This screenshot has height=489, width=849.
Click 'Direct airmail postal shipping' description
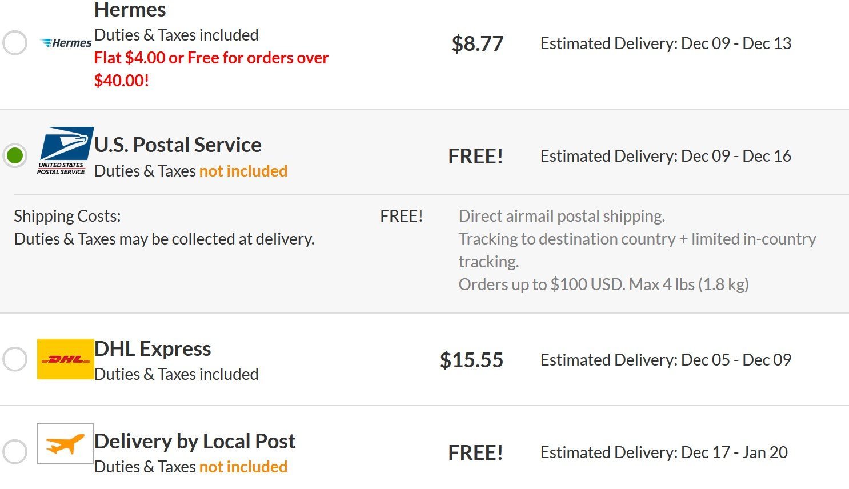[562, 216]
